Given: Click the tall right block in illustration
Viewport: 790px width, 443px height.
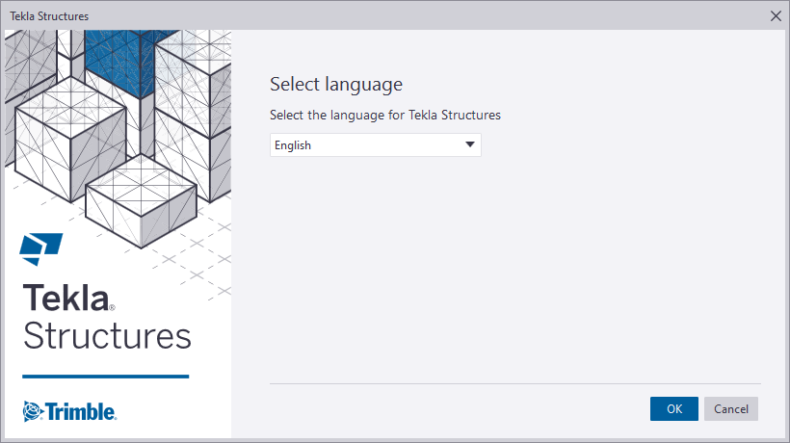Looking at the screenshot, I should coord(193,116).
